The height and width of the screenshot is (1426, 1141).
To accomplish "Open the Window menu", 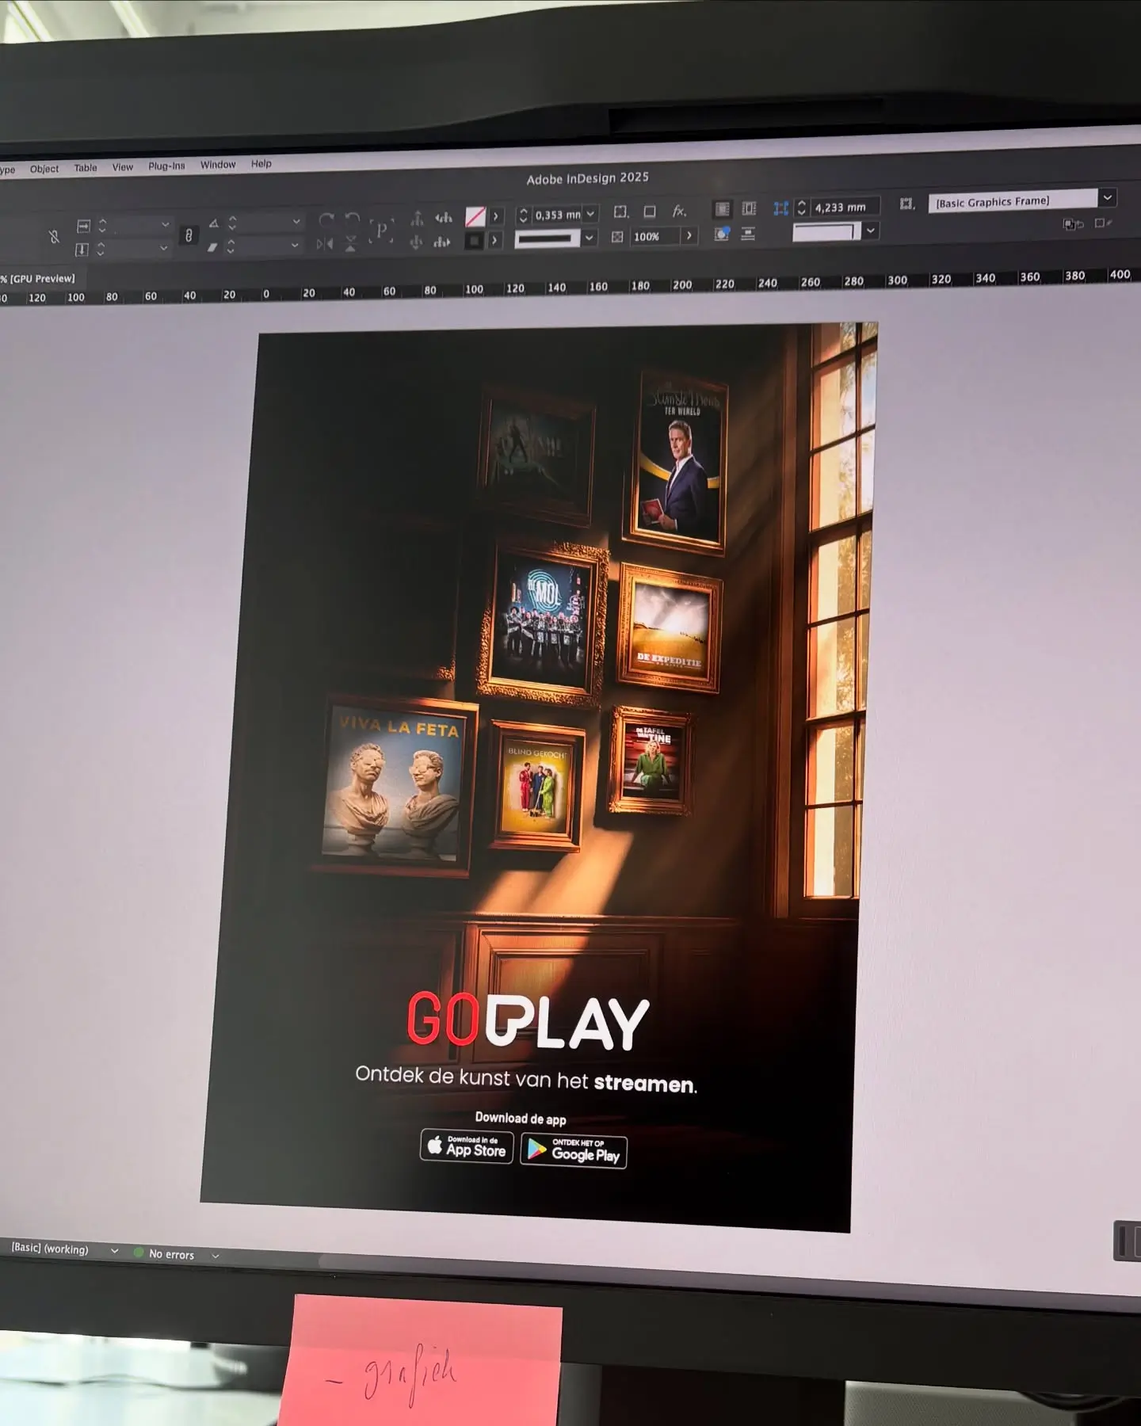I will click(218, 165).
